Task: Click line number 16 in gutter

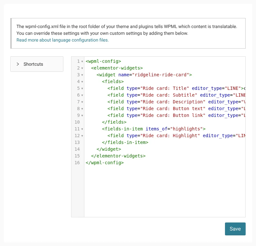Action: pyautogui.click(x=77, y=163)
